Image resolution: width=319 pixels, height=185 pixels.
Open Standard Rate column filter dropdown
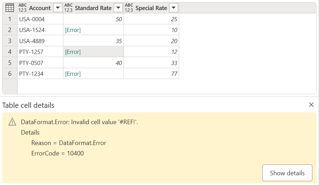point(119,8)
